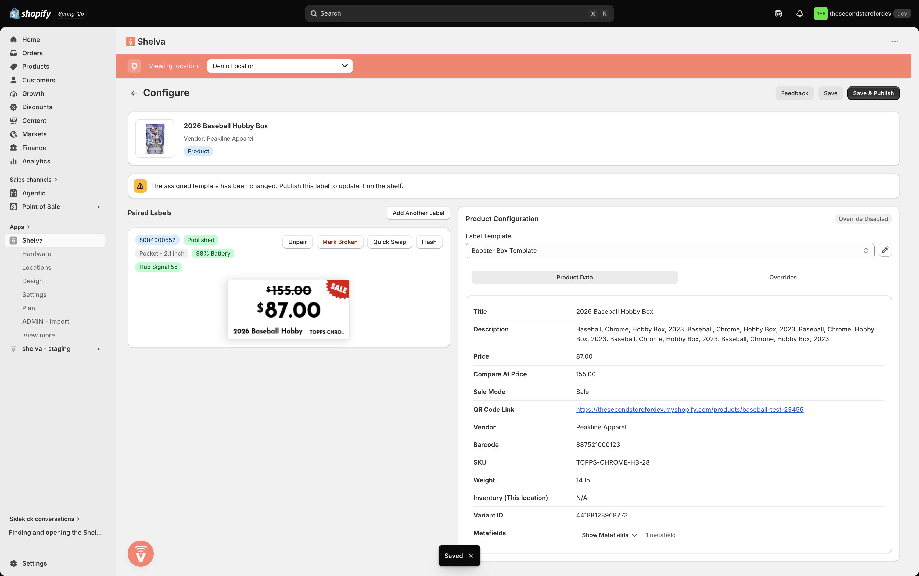Screen dimensions: 919x576
Task: Switch to the Overrides tab
Action: click(782, 277)
